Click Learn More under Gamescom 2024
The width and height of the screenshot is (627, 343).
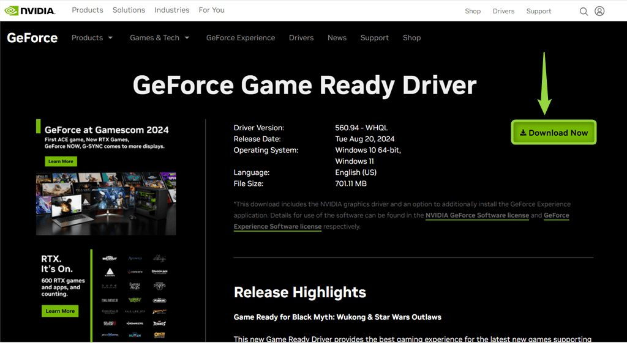click(x=61, y=161)
